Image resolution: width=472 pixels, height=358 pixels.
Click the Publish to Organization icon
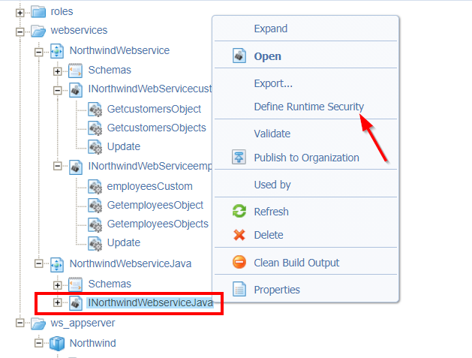tap(239, 158)
